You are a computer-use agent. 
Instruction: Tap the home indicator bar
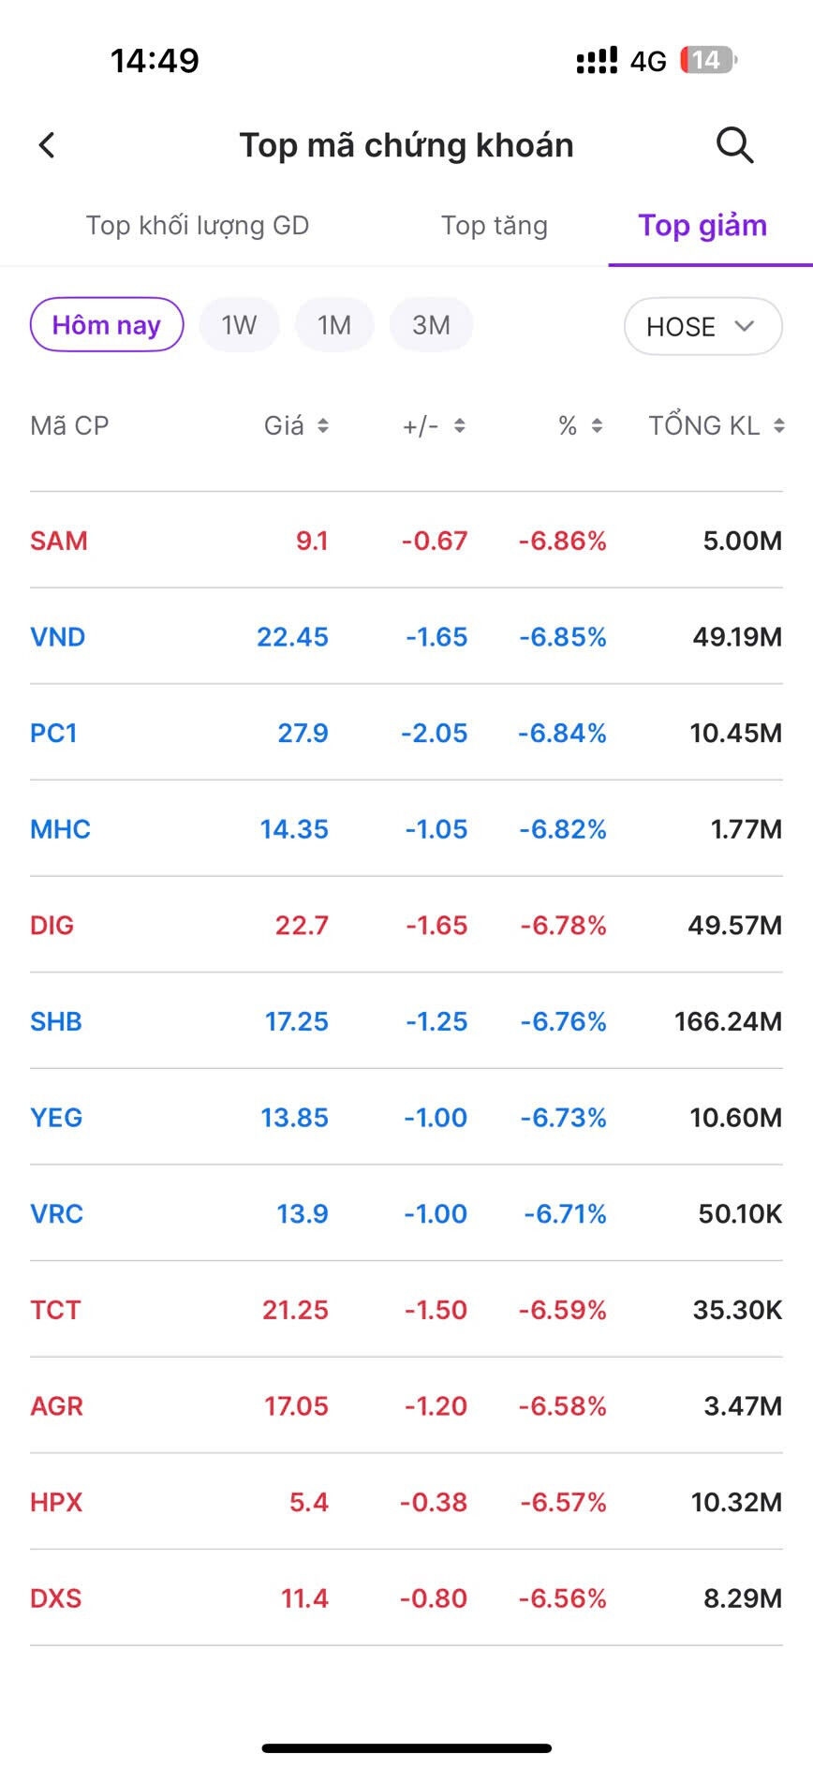[406, 1747]
